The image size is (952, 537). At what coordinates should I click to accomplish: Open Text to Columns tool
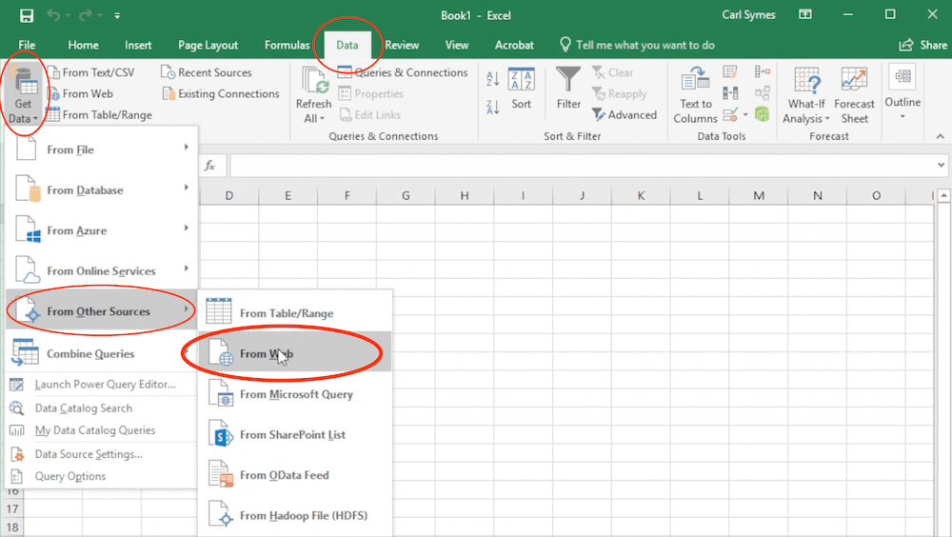click(x=695, y=95)
